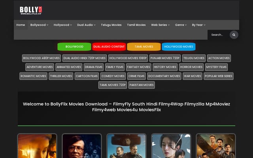Image resolution: width=253 pixels, height=158 pixels.
Task: Open the Home menu item
Action: [x=21, y=25]
